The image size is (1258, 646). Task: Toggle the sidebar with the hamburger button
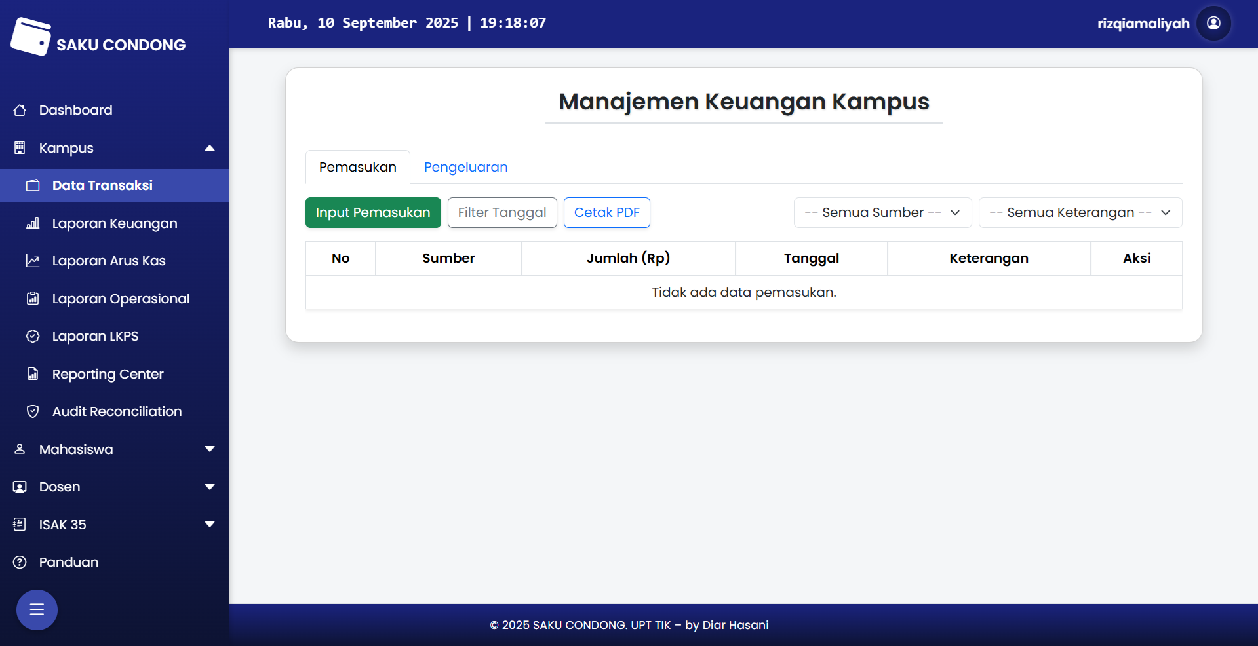pos(37,610)
